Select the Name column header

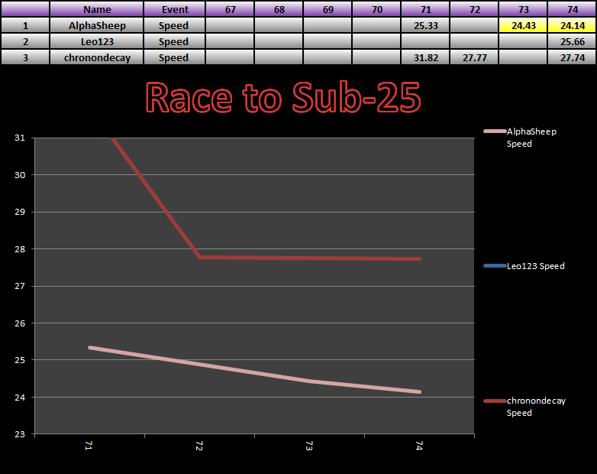tap(97, 9)
